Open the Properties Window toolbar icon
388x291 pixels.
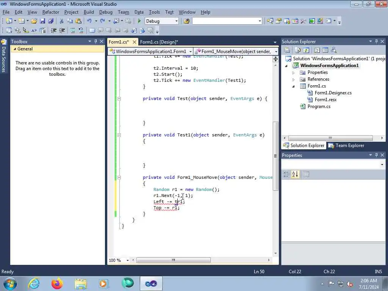point(278,21)
